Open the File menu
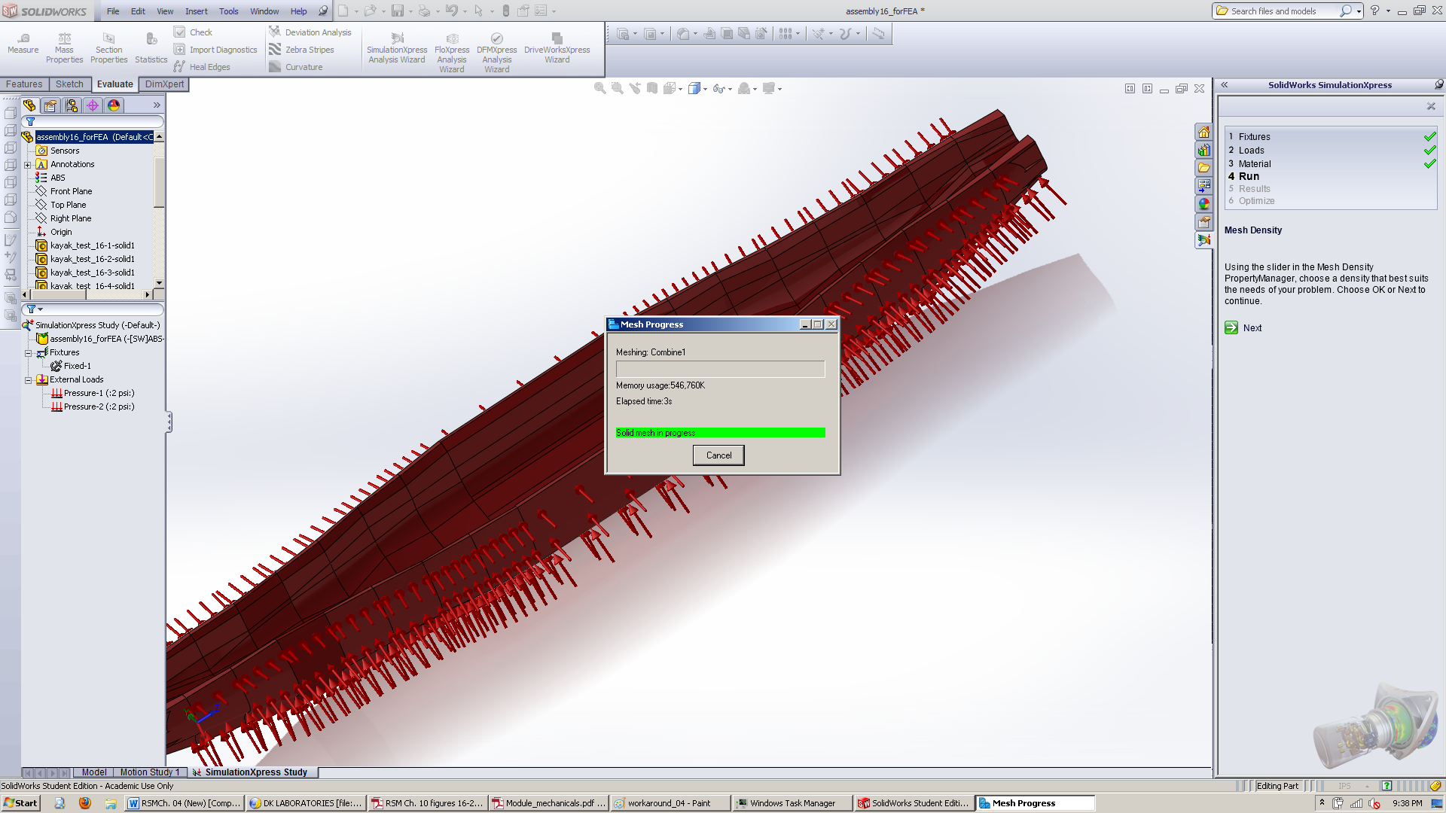The width and height of the screenshot is (1446, 813). [113, 11]
